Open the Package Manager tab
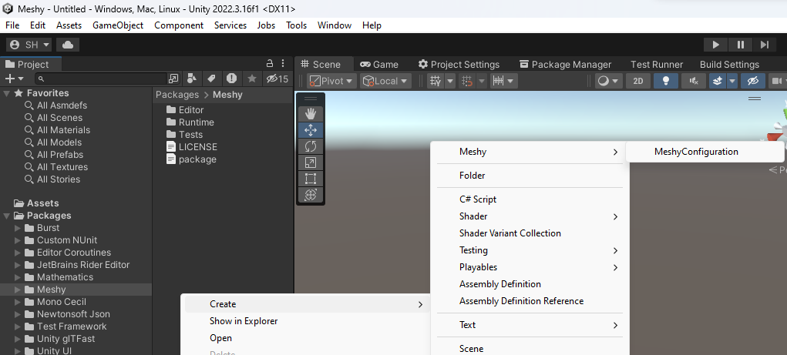Viewport: 787px width, 355px height. pyautogui.click(x=565, y=64)
